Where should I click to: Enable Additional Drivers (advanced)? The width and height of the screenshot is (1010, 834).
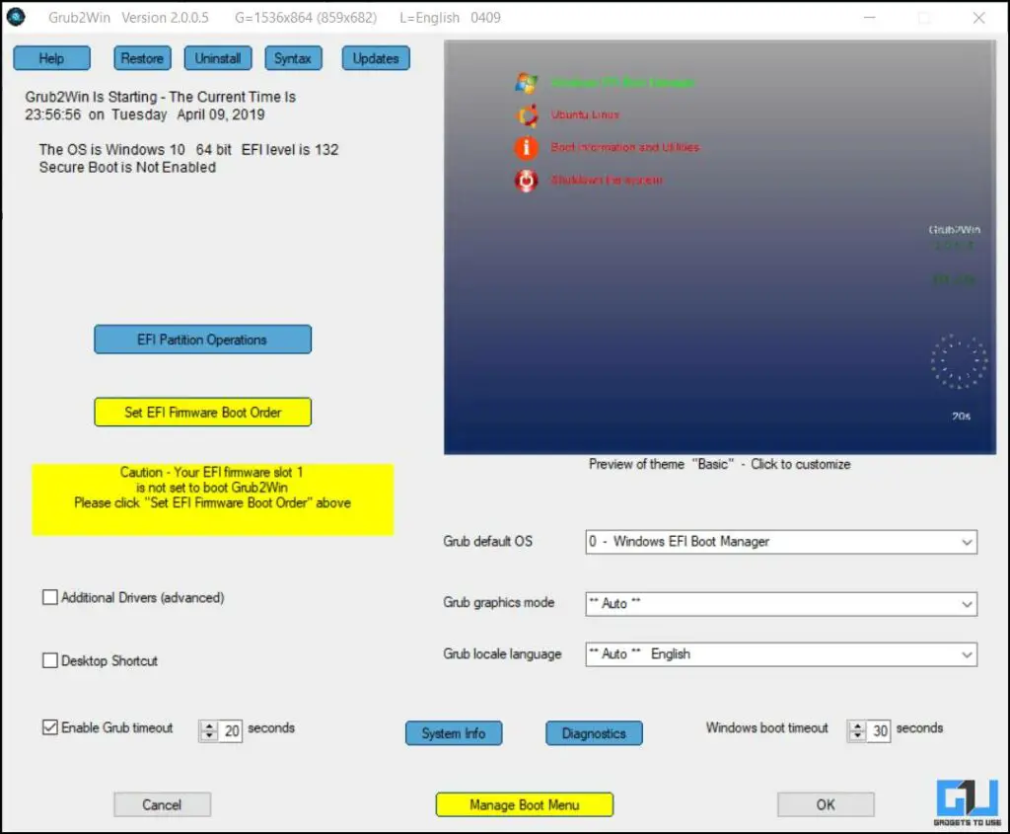pos(49,596)
